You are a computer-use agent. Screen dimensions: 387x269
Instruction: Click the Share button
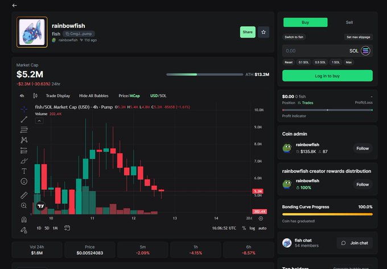(x=248, y=32)
